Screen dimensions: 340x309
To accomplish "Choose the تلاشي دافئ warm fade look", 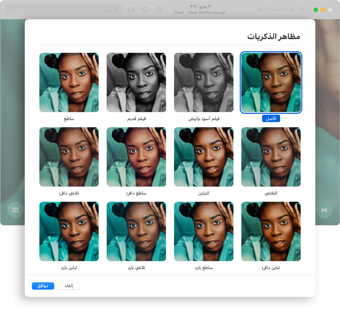I will [x=69, y=157].
